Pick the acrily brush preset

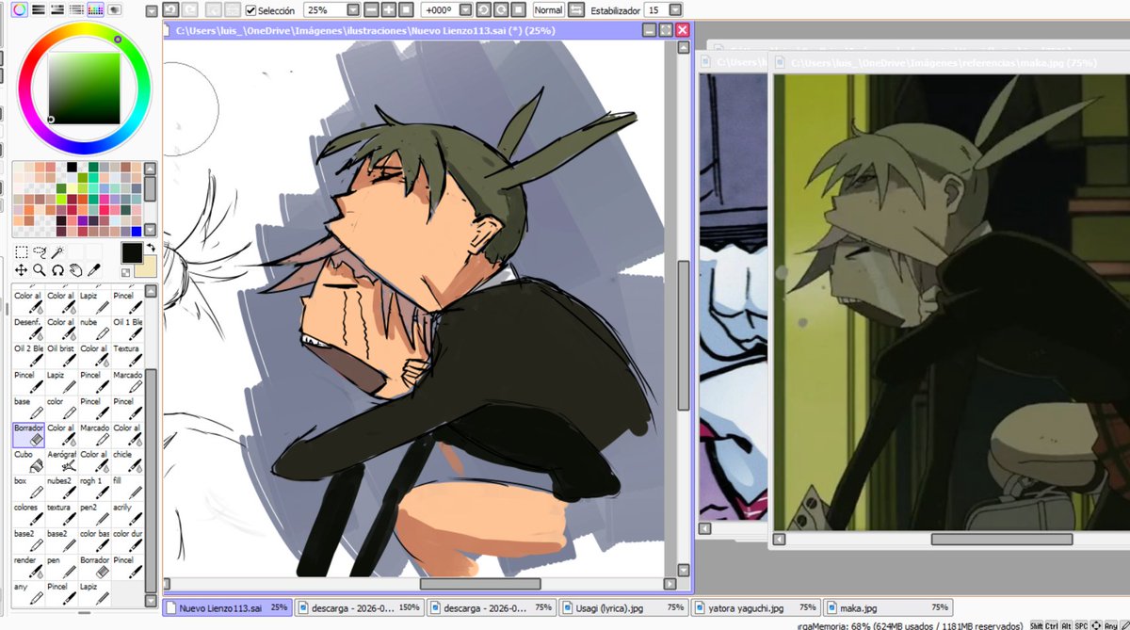coord(127,513)
